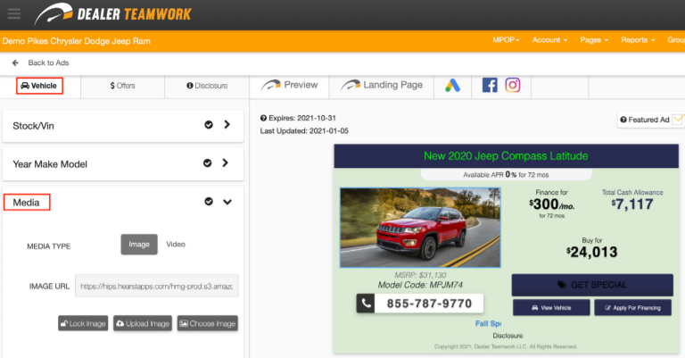Click the Image URL input field
The height and width of the screenshot is (358, 685).
coord(157,287)
